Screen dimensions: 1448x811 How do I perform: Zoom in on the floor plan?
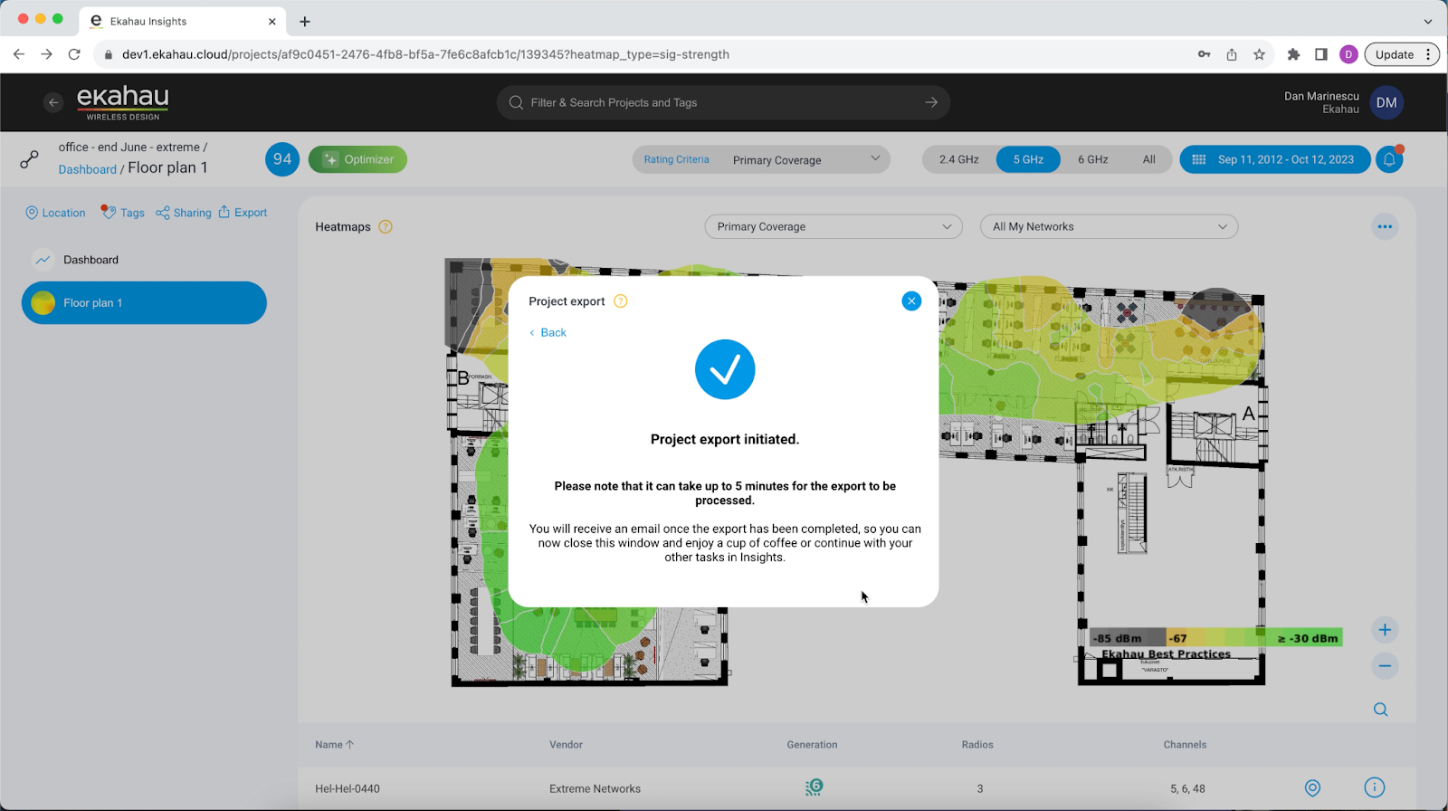[1385, 630]
